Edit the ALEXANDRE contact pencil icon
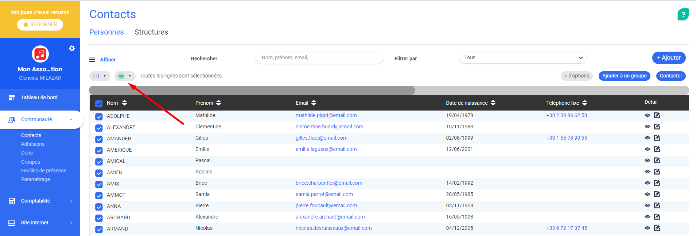 pyautogui.click(x=657, y=127)
